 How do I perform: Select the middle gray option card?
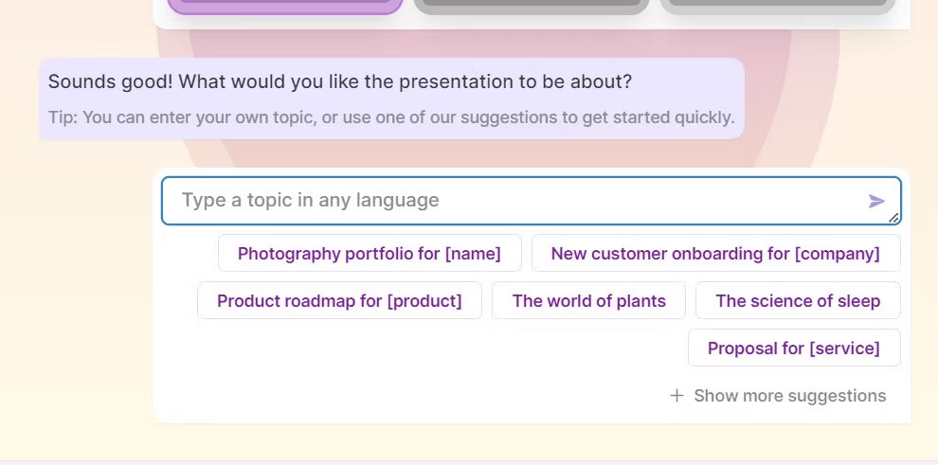point(532,6)
